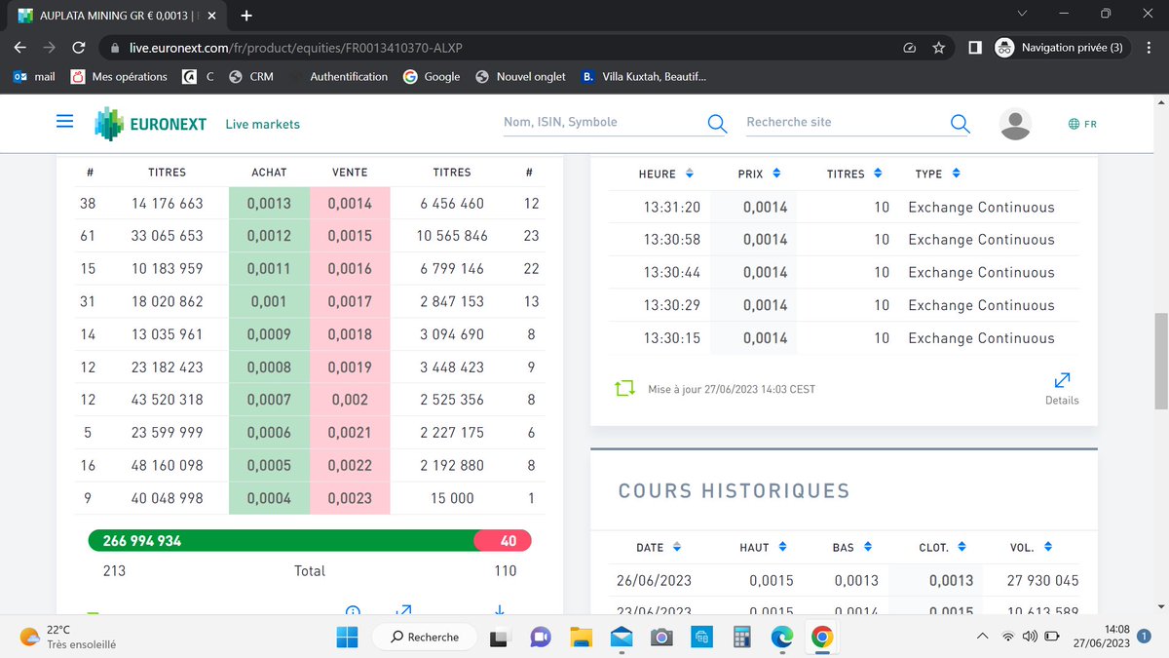Screen dimensions: 1169x658
Task: Sort historical prices by CLOT.
Action: [962, 547]
